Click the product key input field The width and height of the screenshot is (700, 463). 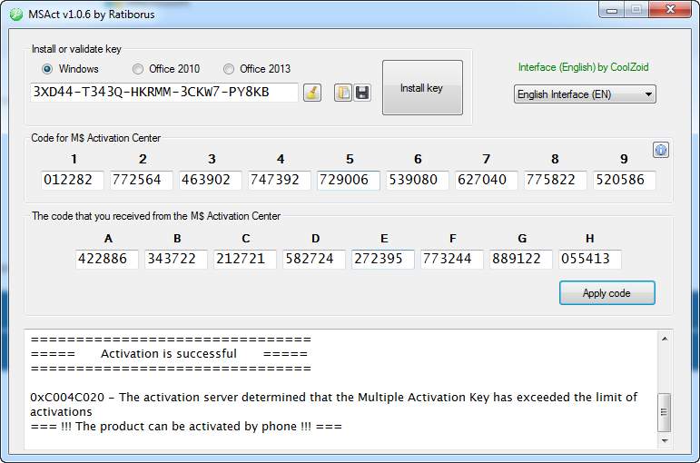click(x=163, y=92)
